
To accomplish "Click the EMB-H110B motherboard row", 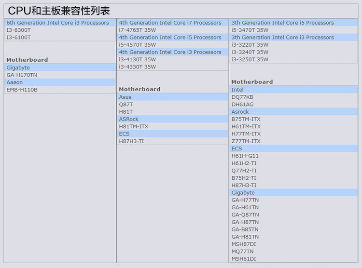I will pos(60,90).
